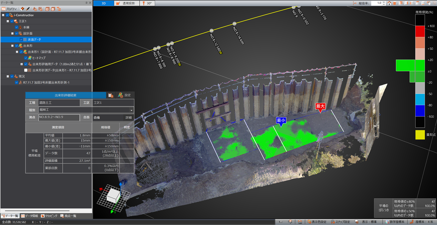Uncheck the ヒートマップ checkbox
437x225 pixels.
point(26,58)
